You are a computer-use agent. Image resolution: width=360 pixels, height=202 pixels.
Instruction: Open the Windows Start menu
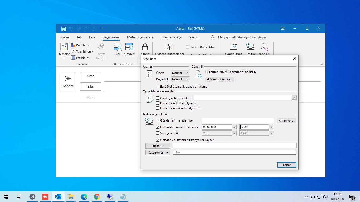pyautogui.click(x=6, y=197)
